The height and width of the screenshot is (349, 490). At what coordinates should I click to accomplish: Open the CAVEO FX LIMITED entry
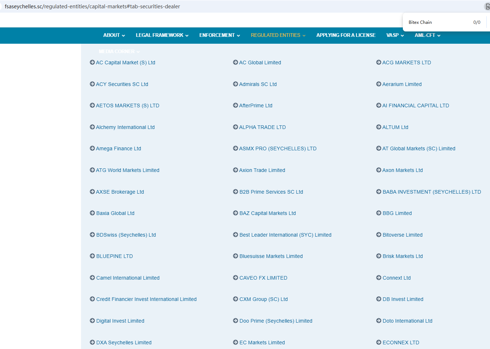(263, 278)
